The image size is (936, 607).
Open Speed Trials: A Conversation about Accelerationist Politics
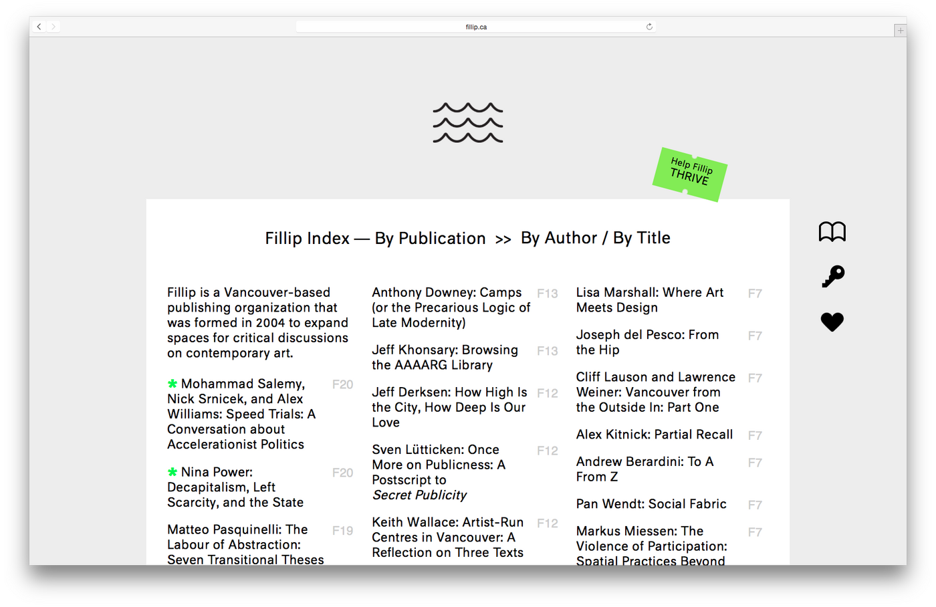tap(242, 414)
